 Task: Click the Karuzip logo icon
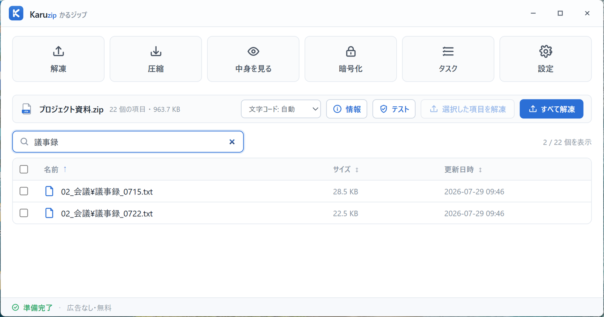[x=16, y=14]
